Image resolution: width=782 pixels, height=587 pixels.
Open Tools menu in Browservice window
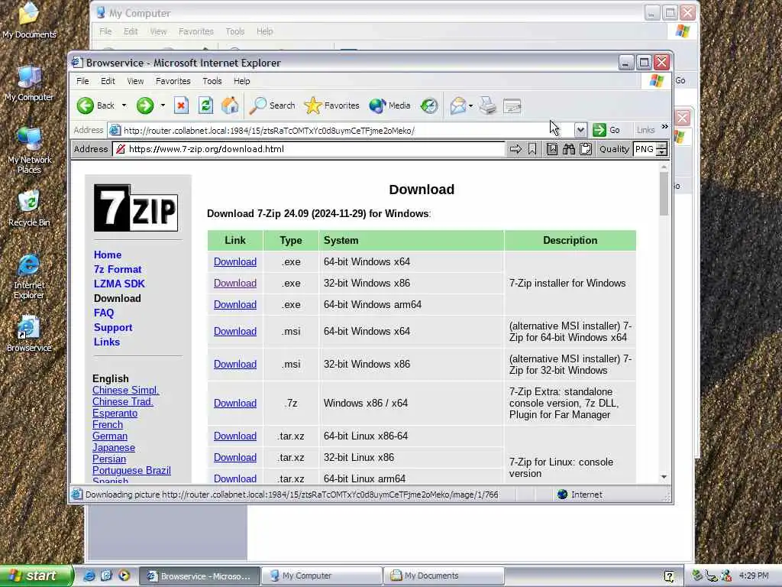click(x=212, y=81)
